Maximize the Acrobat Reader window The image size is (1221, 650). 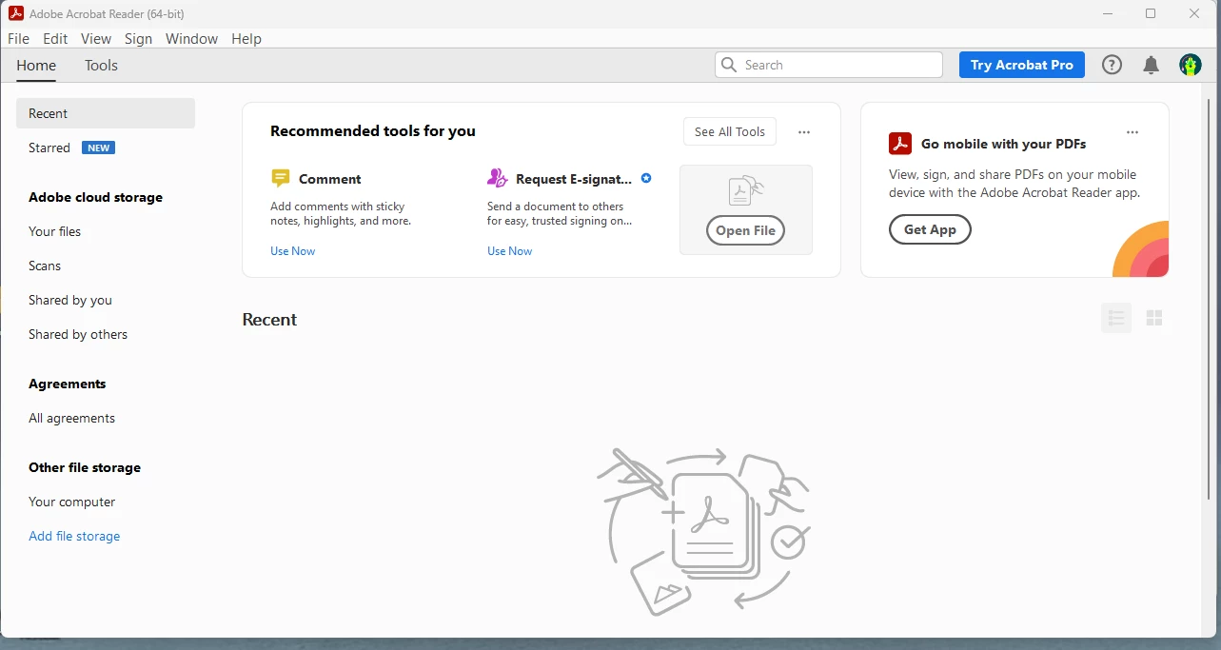[1151, 13]
